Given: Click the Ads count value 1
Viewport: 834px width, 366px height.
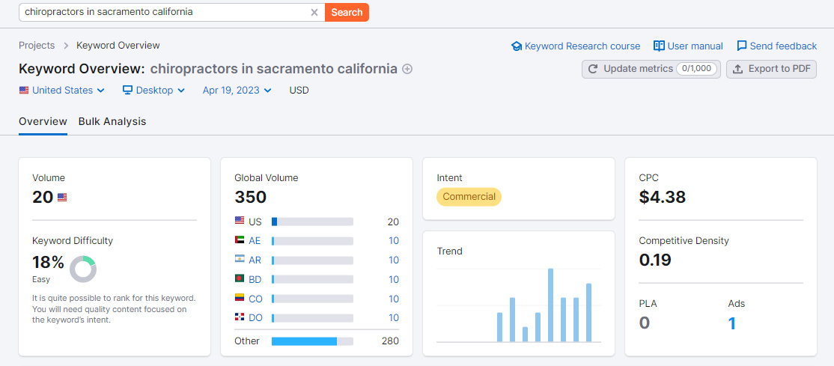Looking at the screenshot, I should [x=732, y=323].
